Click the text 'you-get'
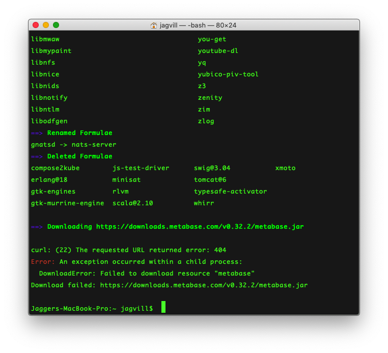This screenshot has width=388, height=353. pyautogui.click(x=212, y=39)
